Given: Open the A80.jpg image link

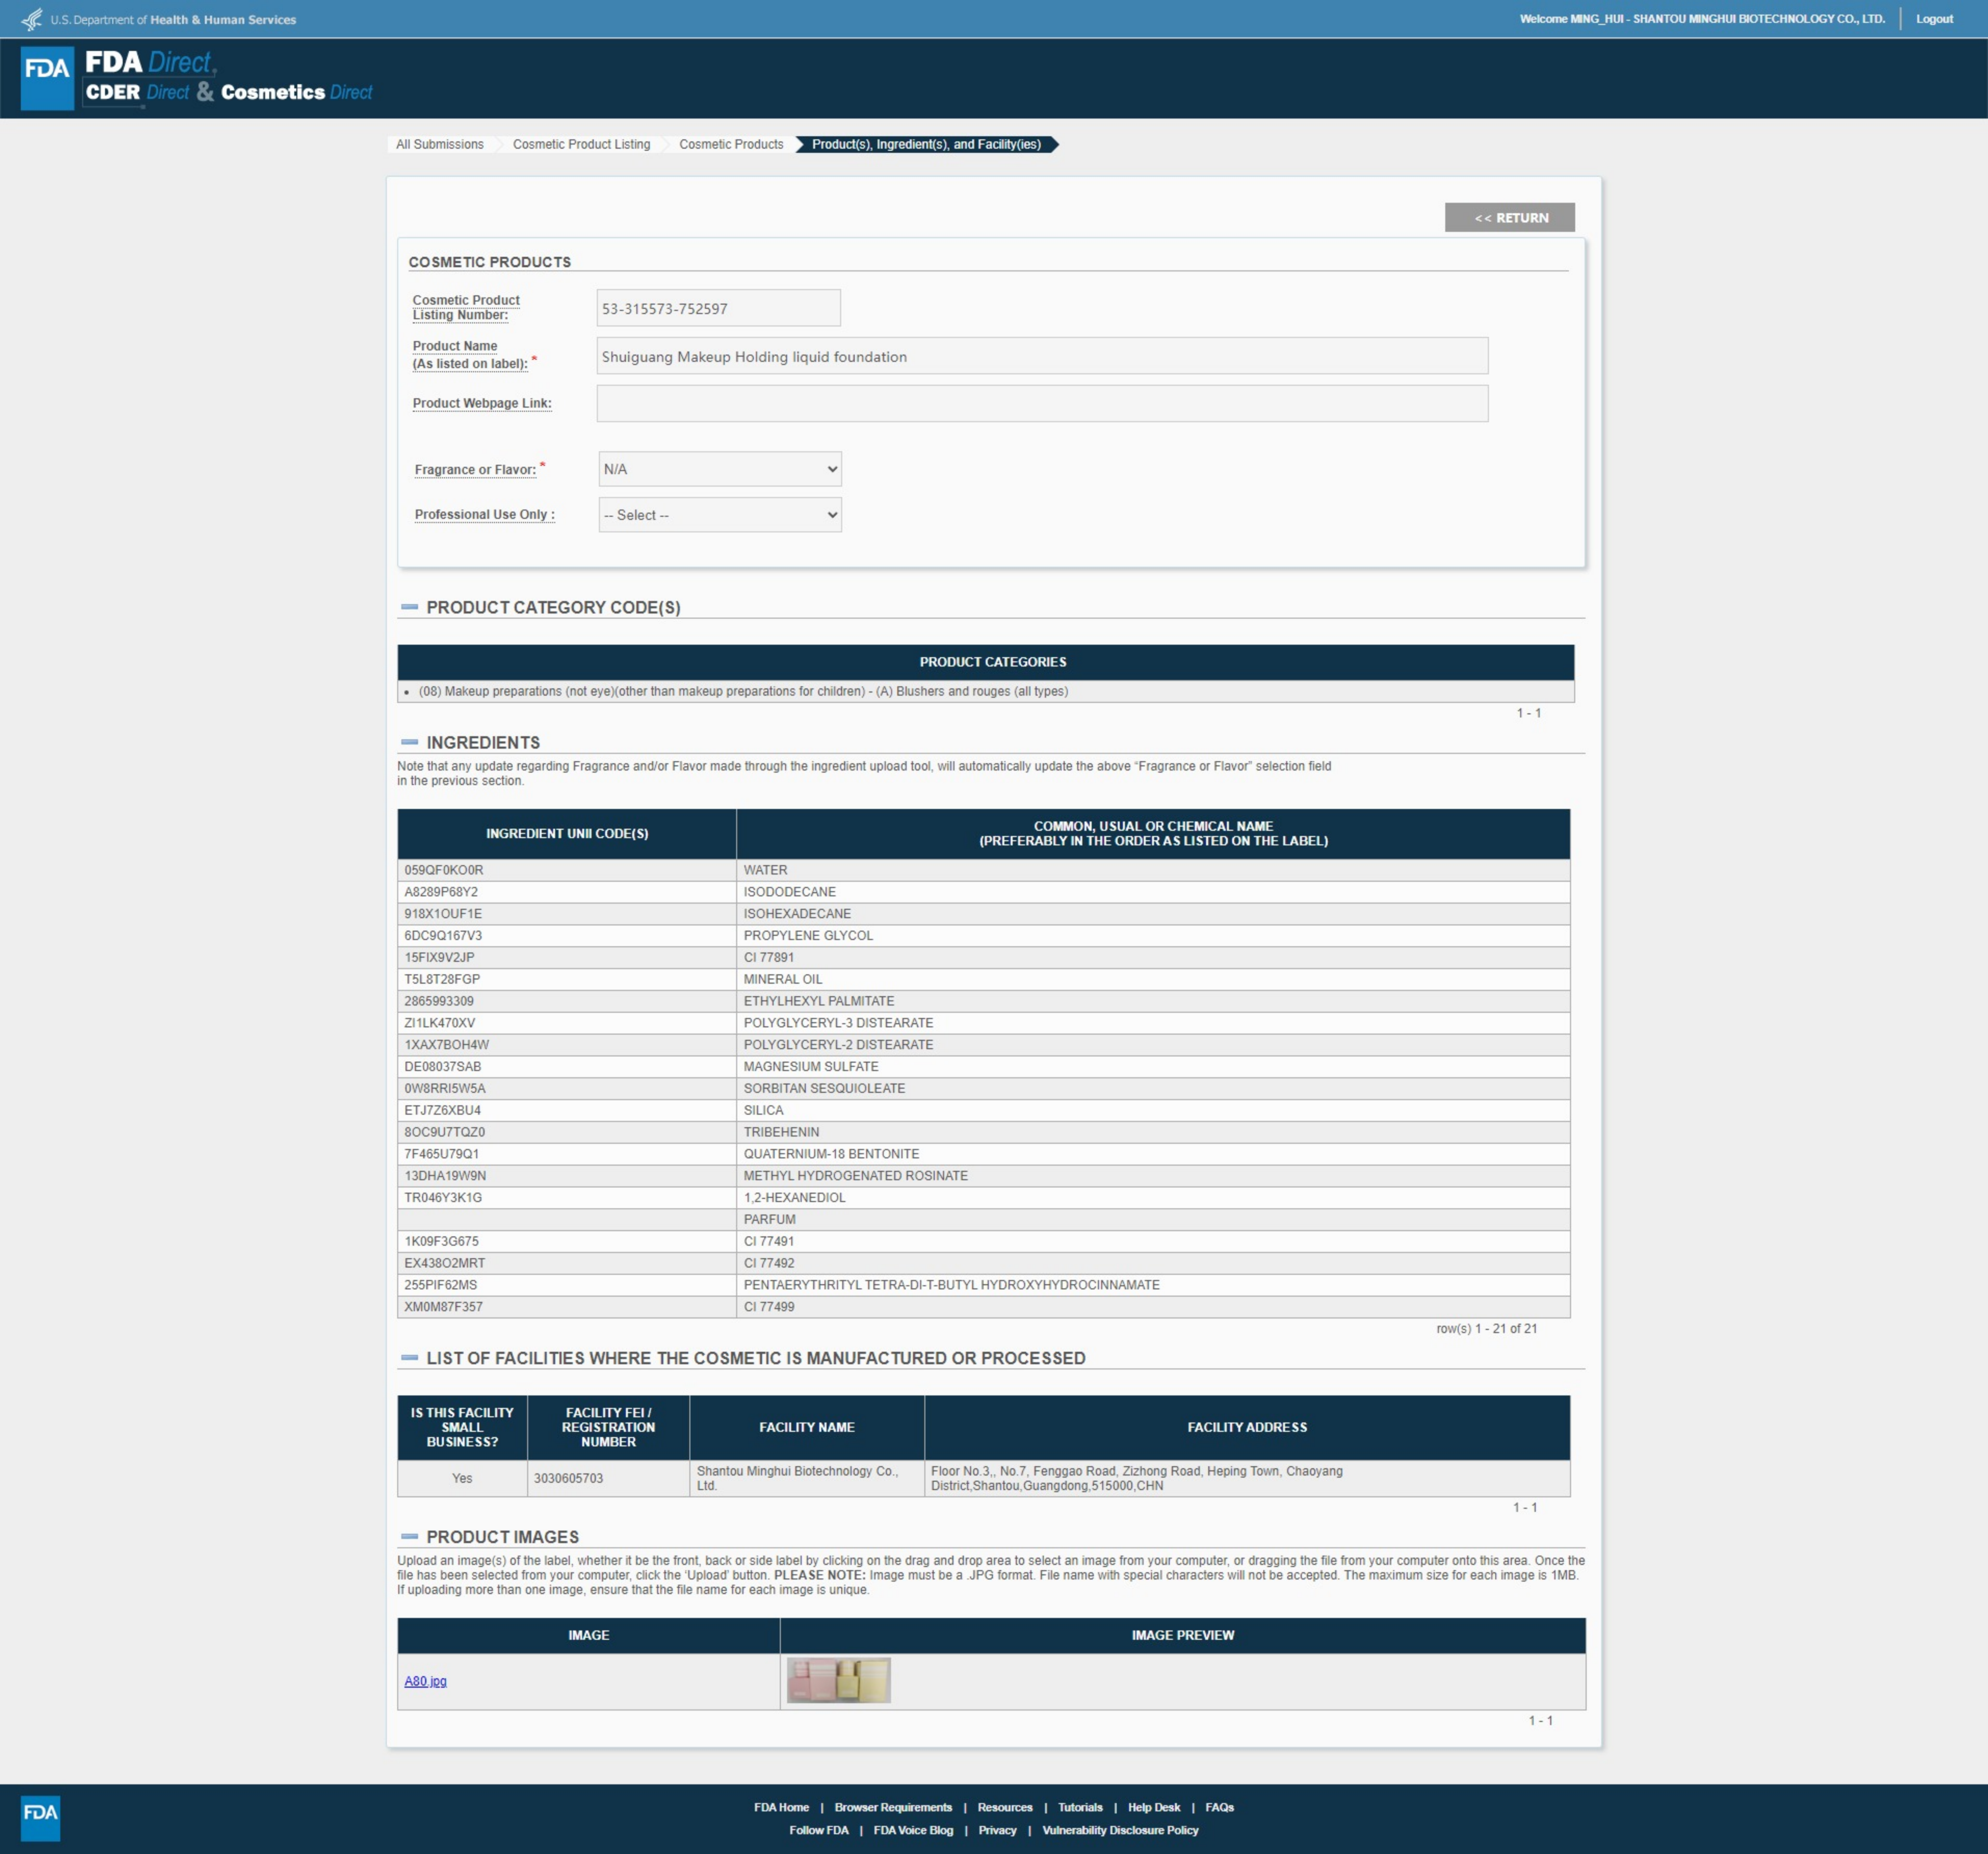Looking at the screenshot, I should click(425, 1681).
